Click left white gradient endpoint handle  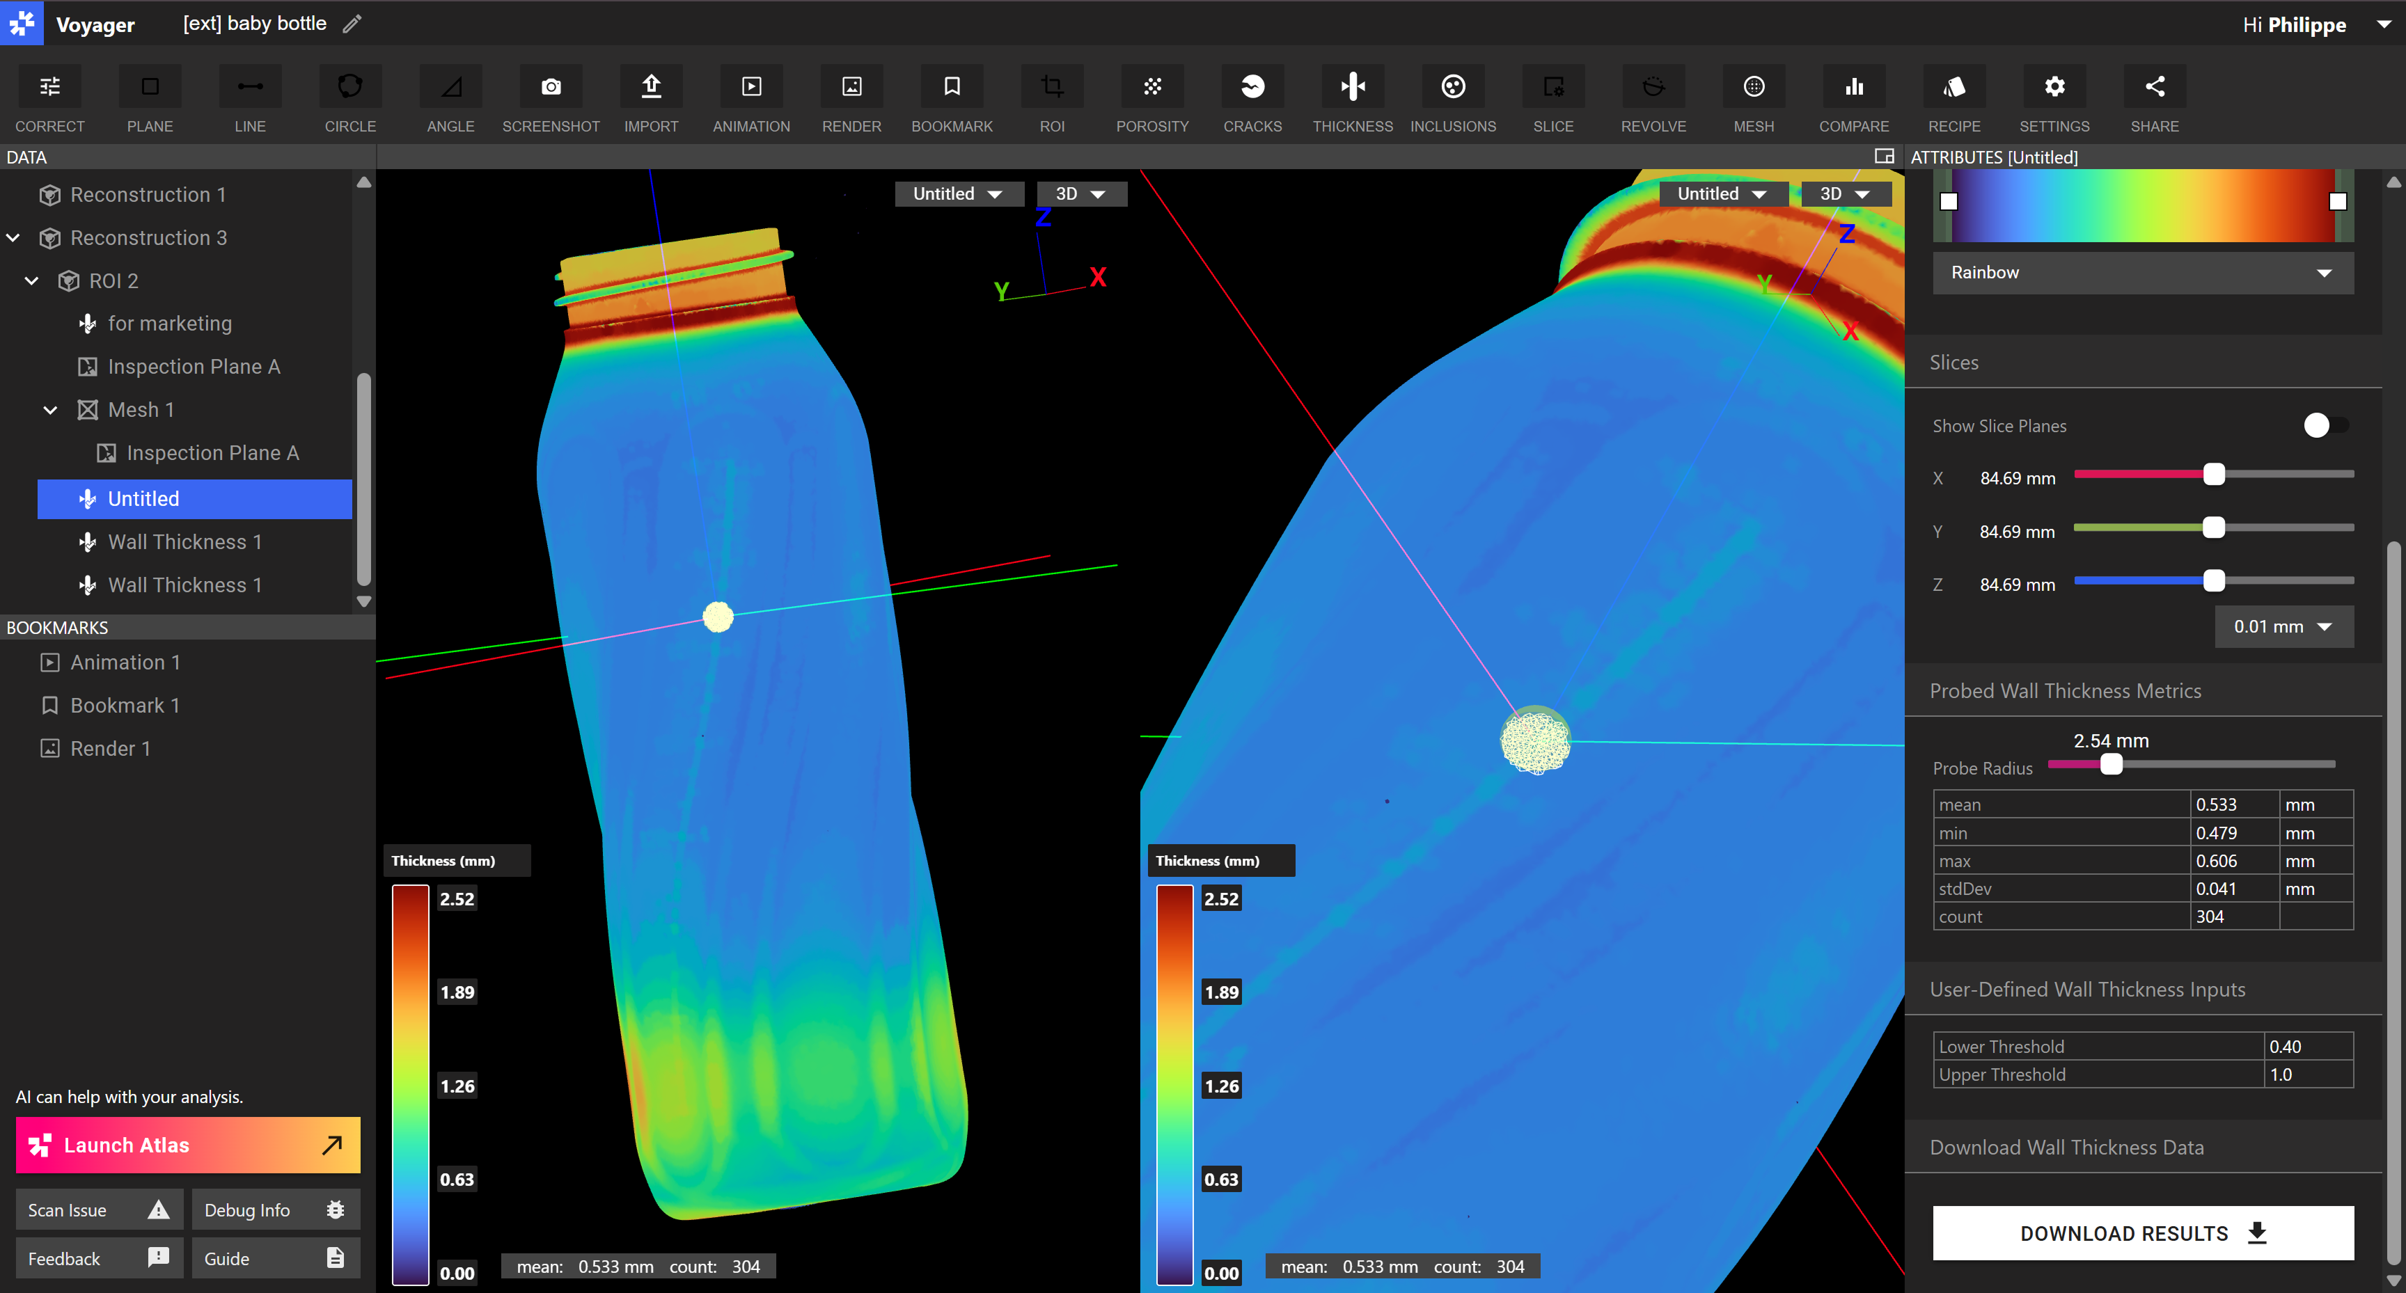(1949, 200)
